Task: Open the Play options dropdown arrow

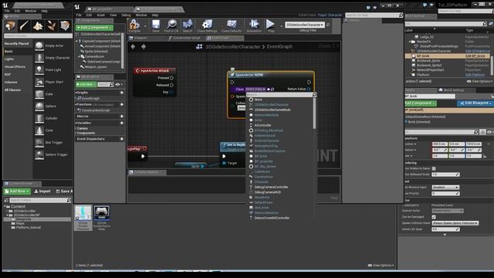Action: 280,25
